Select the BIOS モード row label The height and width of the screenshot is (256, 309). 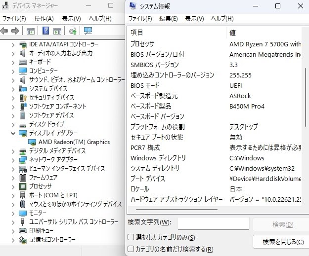(145, 86)
